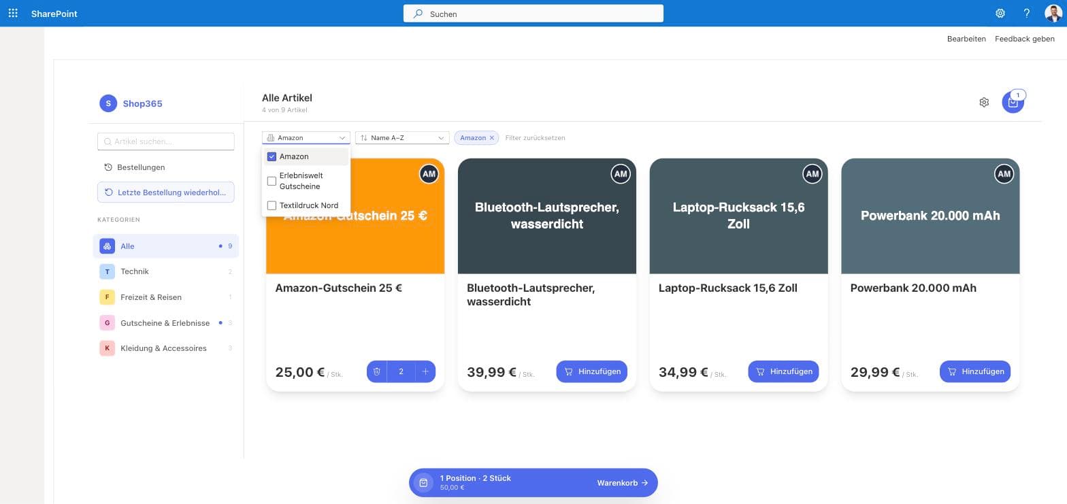The image size is (1067, 504).
Task: Focus the Artikel suchen input field
Action: point(166,141)
